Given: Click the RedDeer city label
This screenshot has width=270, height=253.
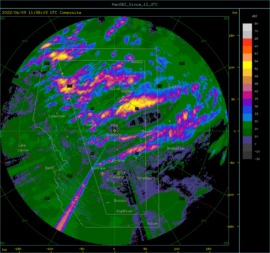Looking at the screenshot, I should [x=127, y=91].
